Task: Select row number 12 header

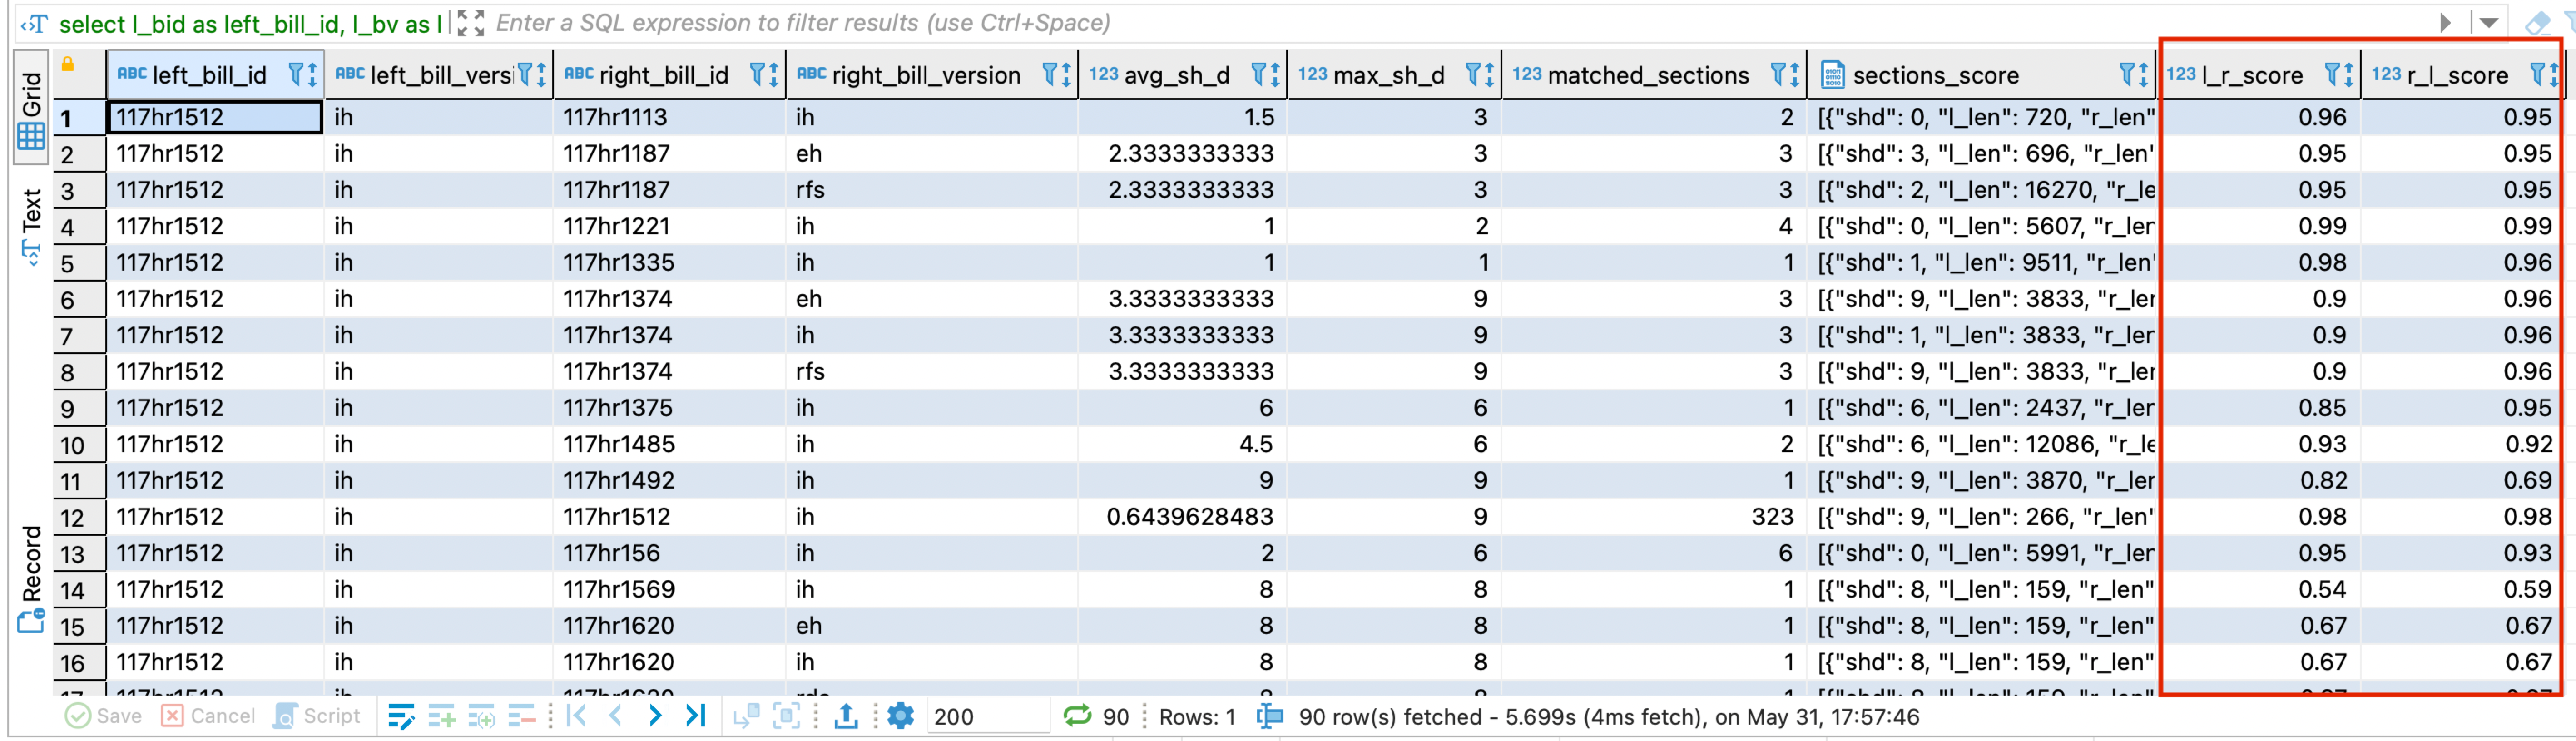Action: coord(79,518)
